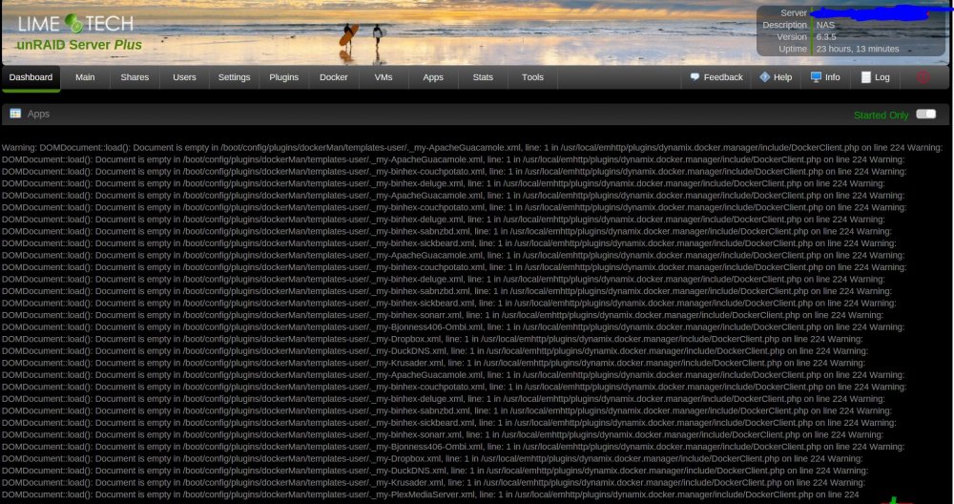Open the Stats tab
The height and width of the screenshot is (504, 954).
pos(483,78)
